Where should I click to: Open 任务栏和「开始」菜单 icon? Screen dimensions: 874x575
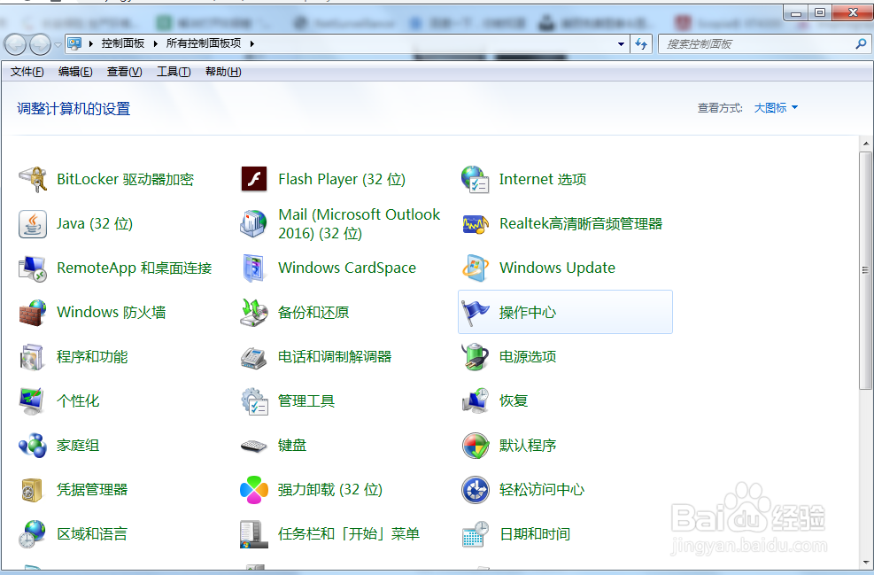[x=253, y=534]
